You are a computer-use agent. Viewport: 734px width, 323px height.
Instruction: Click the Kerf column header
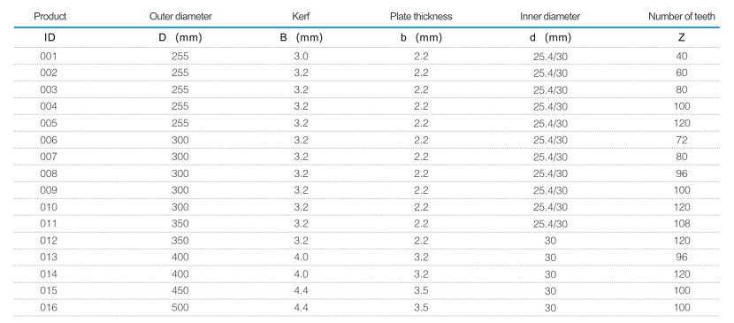point(301,17)
